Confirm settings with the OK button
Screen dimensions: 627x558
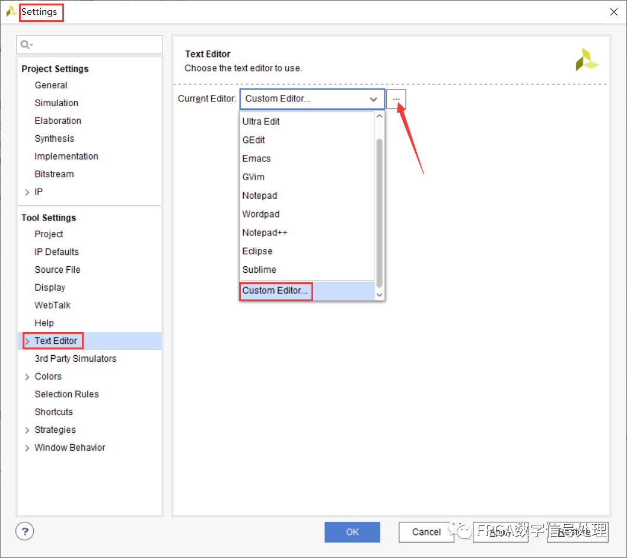click(x=352, y=532)
